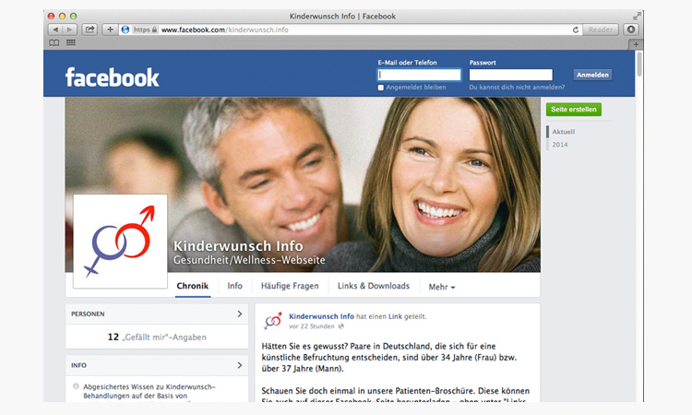This screenshot has width=692, height=415.
Task: Click the Gesundheit/Wellness-Webseite category text
Action: click(x=249, y=260)
